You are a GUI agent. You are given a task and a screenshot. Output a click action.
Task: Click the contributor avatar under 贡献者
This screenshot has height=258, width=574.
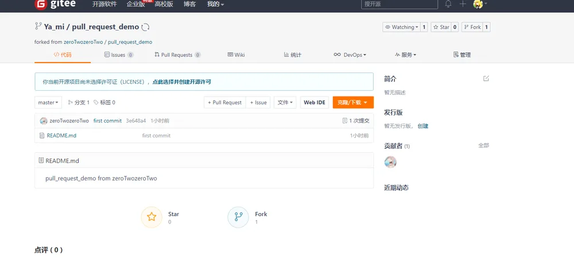(x=390, y=162)
